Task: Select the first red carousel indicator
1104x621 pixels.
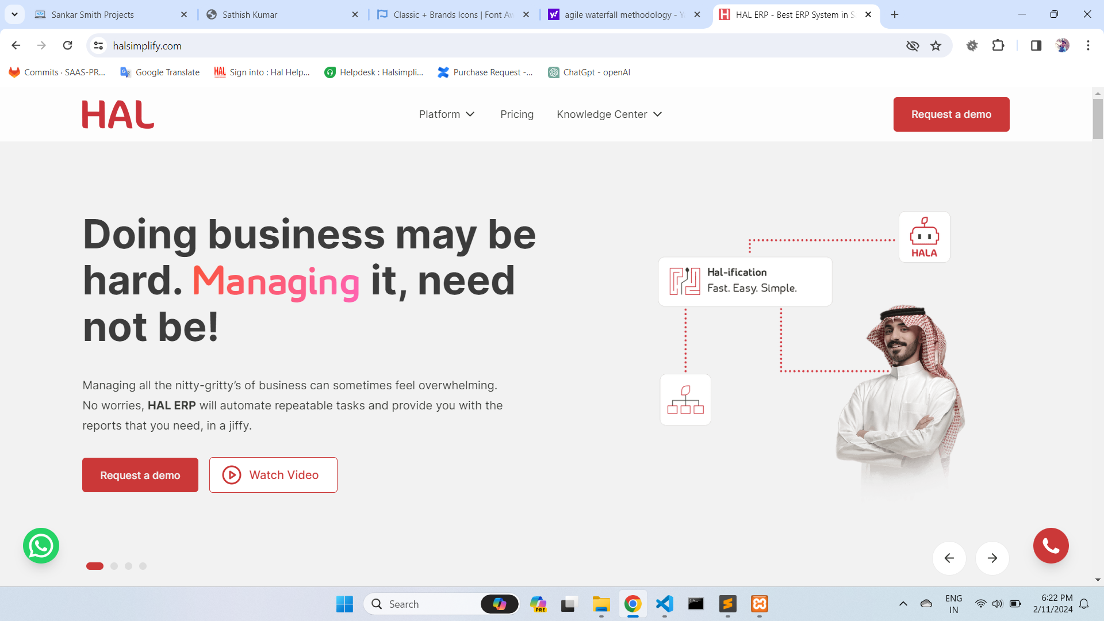Action: 95,566
